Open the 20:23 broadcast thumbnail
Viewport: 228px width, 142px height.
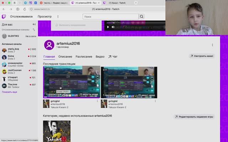pyautogui.click(x=72, y=82)
